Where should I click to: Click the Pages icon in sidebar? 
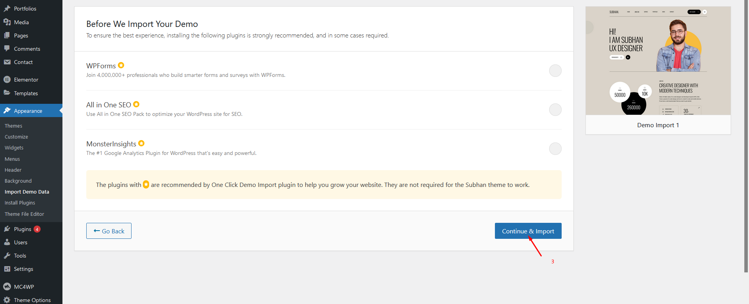coord(7,36)
